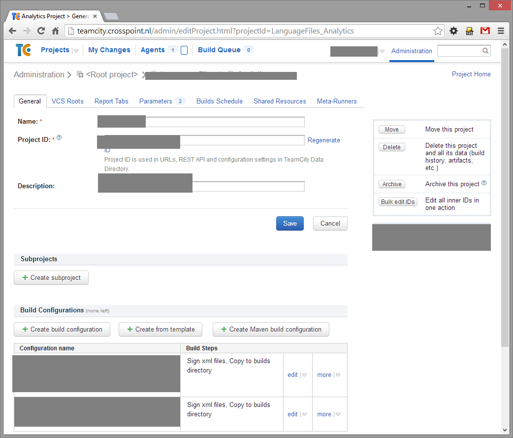This screenshot has width=513, height=438.
Task: Click Create subproject button
Action: tap(51, 277)
